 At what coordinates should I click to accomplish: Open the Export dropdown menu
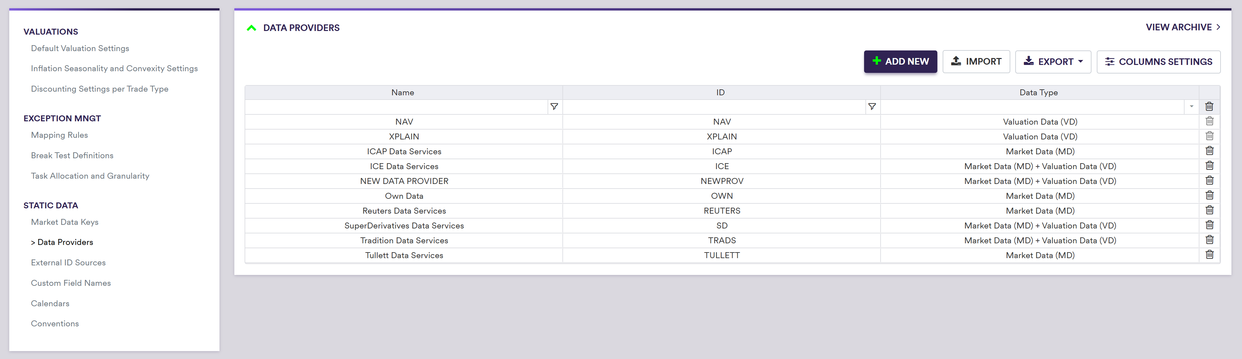pyautogui.click(x=1053, y=62)
